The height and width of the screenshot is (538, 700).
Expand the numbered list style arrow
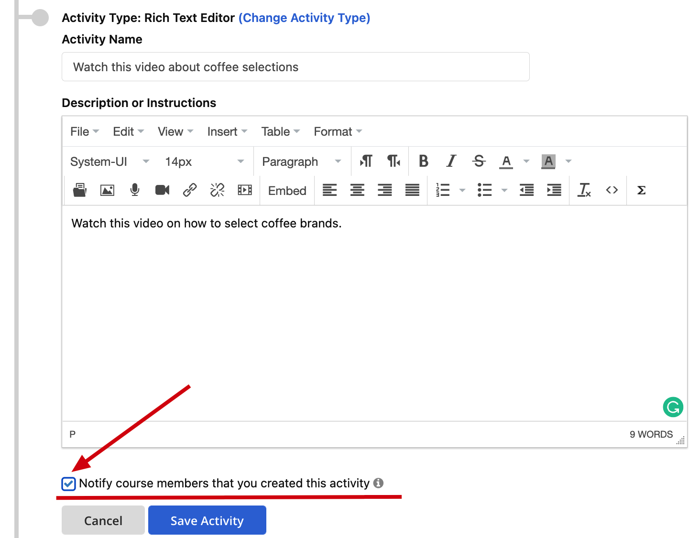click(x=462, y=190)
